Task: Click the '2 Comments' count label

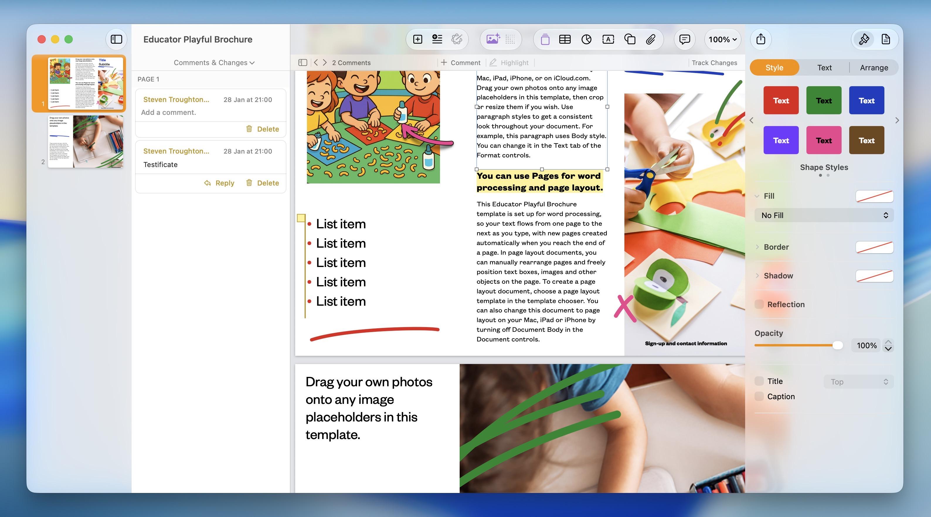Action: [351, 62]
